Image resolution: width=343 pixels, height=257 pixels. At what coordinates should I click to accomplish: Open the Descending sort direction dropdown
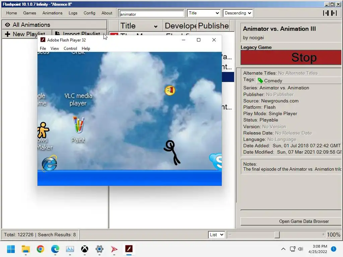pos(238,13)
